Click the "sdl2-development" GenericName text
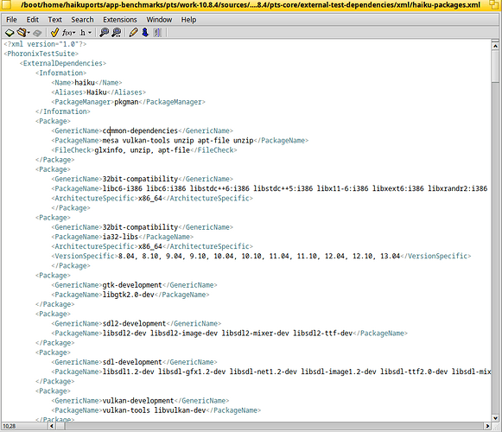The image size is (502, 432). (134, 323)
